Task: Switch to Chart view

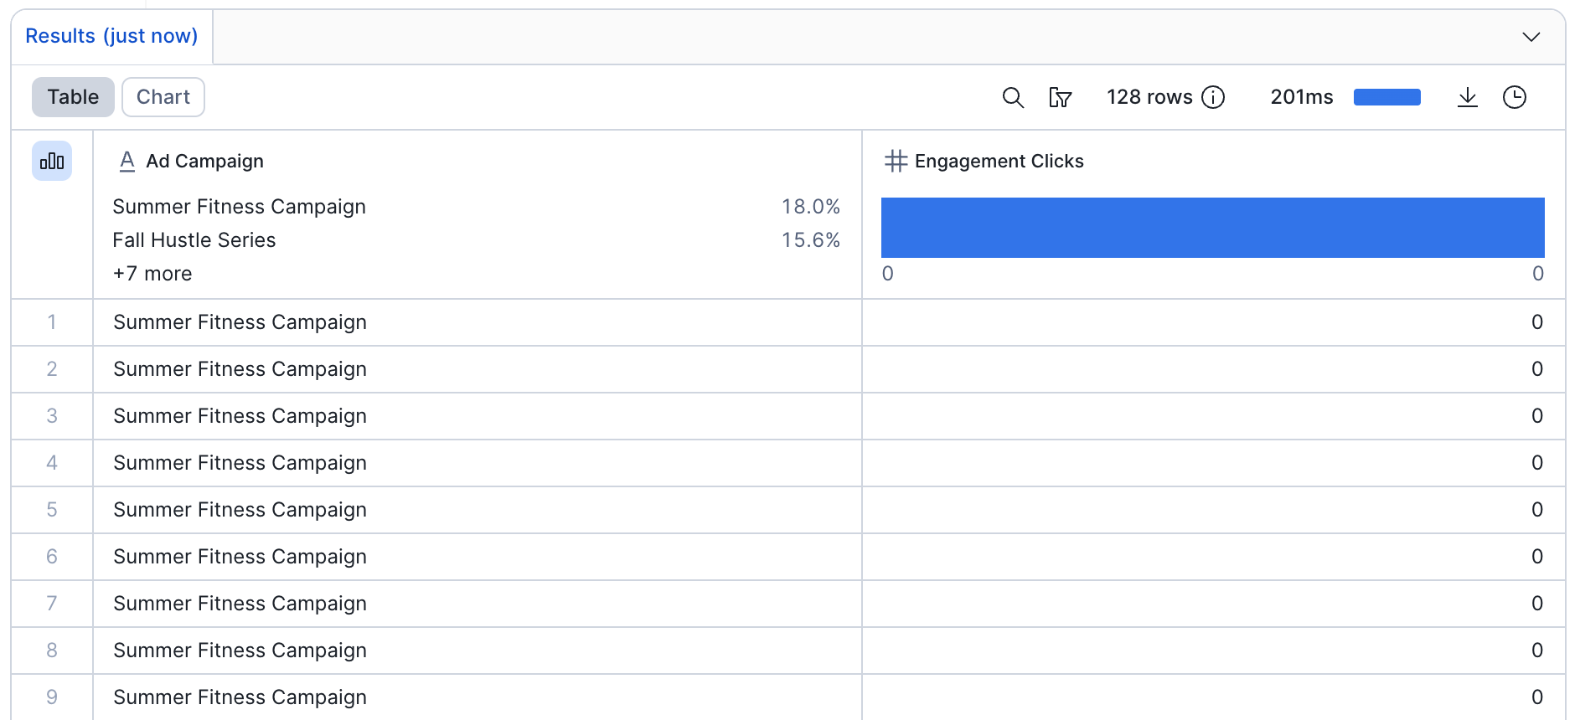Action: pyautogui.click(x=163, y=97)
